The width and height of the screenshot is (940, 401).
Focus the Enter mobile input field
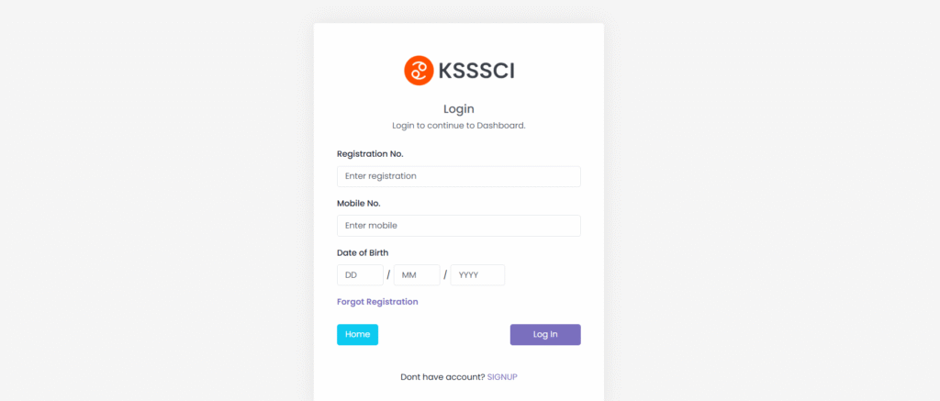click(458, 225)
